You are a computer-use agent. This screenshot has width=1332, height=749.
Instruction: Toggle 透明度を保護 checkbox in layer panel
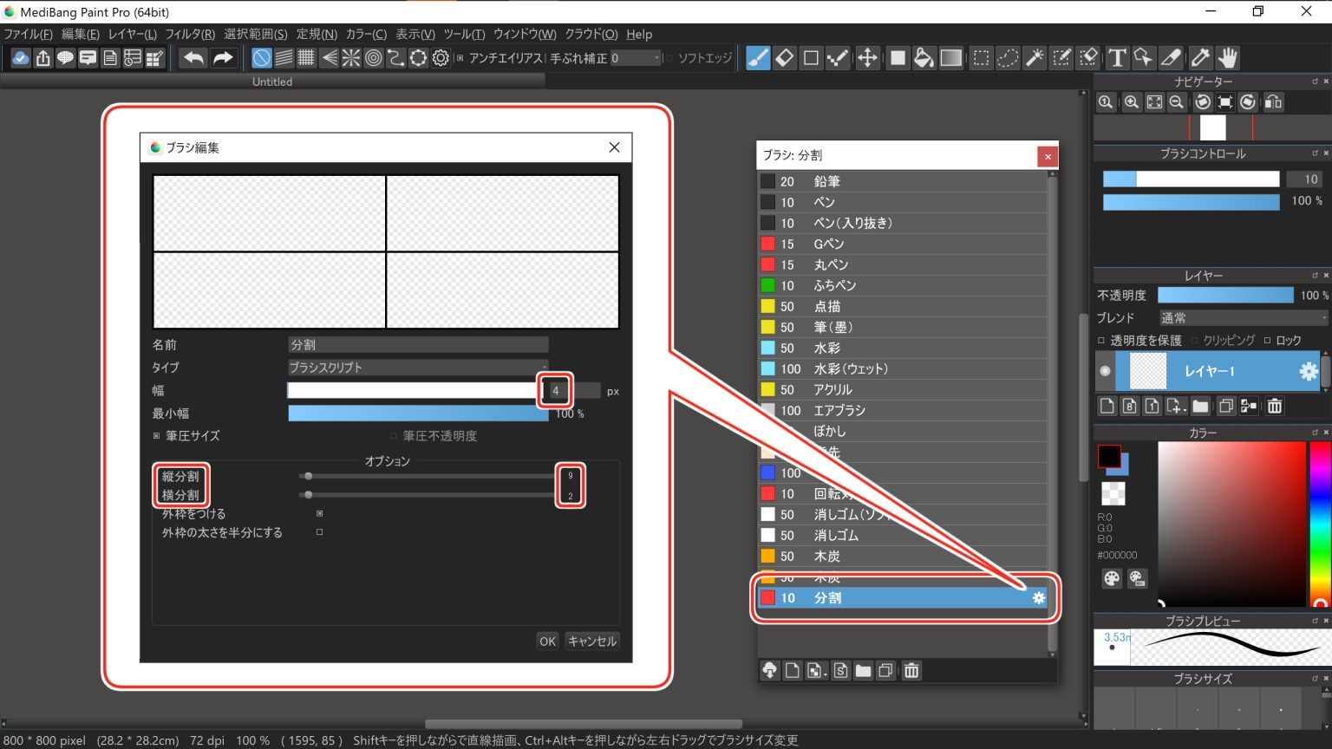coord(1102,341)
